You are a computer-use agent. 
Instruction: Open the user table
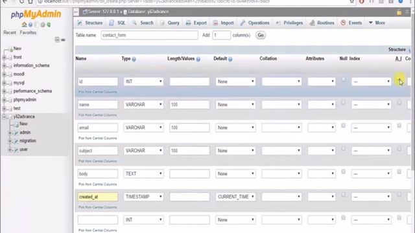(x=23, y=150)
